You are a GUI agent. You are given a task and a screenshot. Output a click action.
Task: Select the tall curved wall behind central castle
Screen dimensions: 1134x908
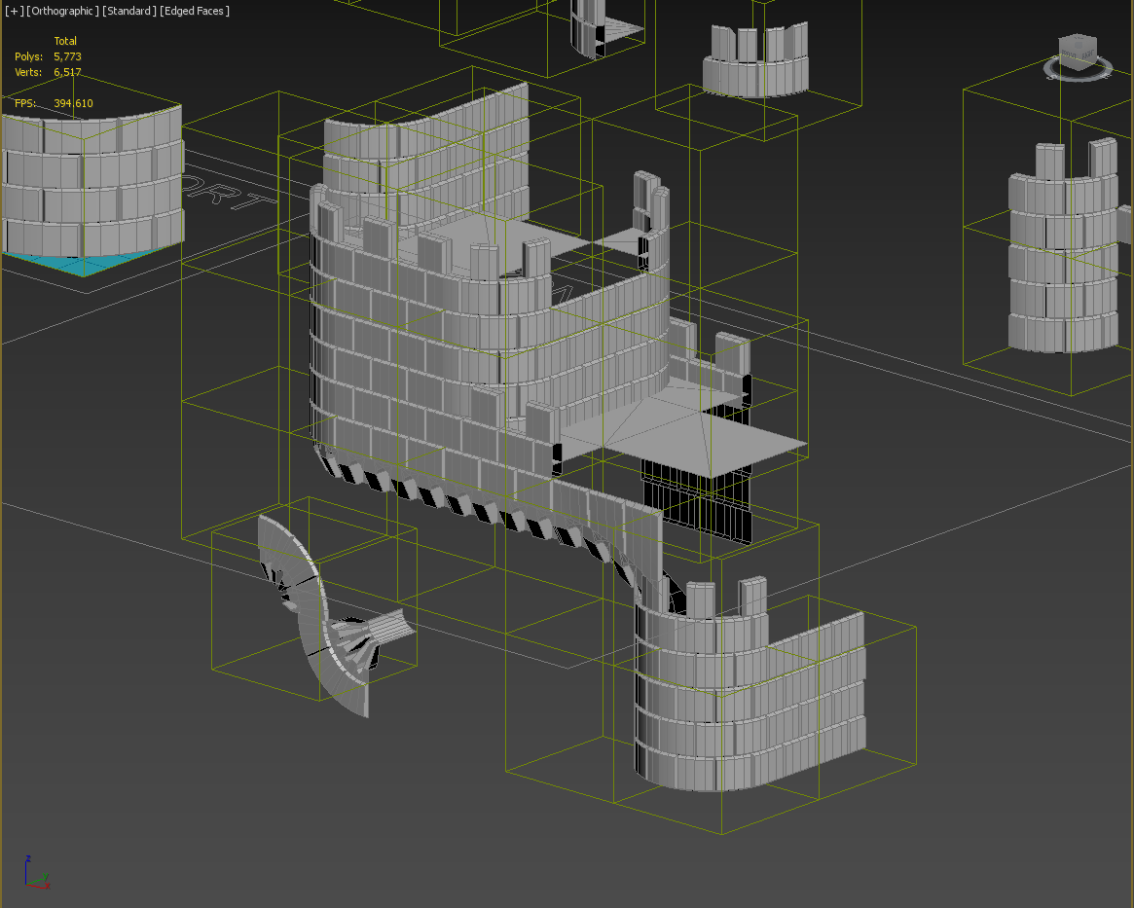[438, 156]
